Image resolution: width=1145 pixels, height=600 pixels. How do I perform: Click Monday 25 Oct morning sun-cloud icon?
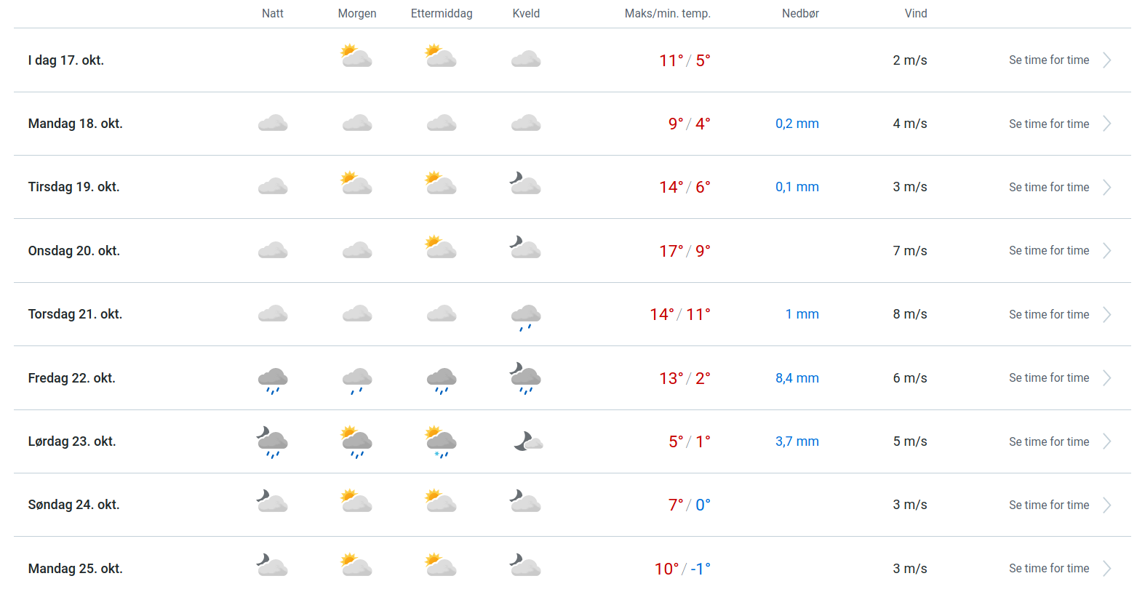(356, 565)
